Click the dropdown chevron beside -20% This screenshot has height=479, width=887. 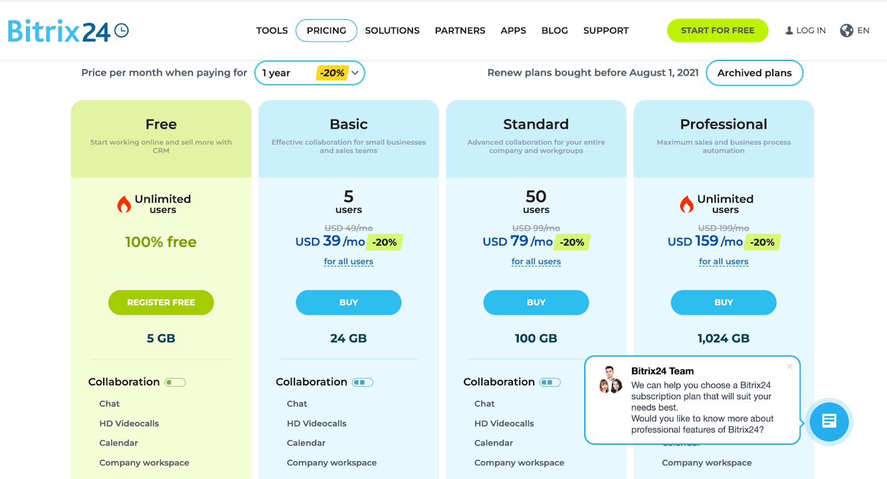point(355,73)
